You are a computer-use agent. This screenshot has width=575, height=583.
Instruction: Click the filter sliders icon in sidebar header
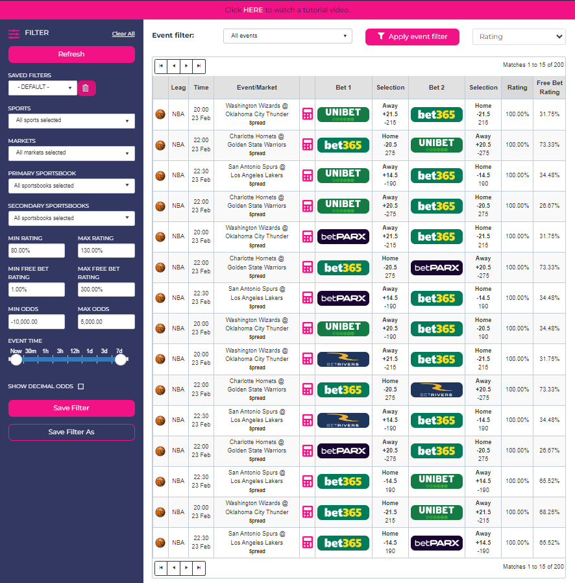tap(14, 34)
